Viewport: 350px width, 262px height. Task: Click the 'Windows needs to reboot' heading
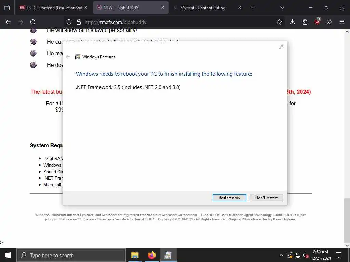164,74
